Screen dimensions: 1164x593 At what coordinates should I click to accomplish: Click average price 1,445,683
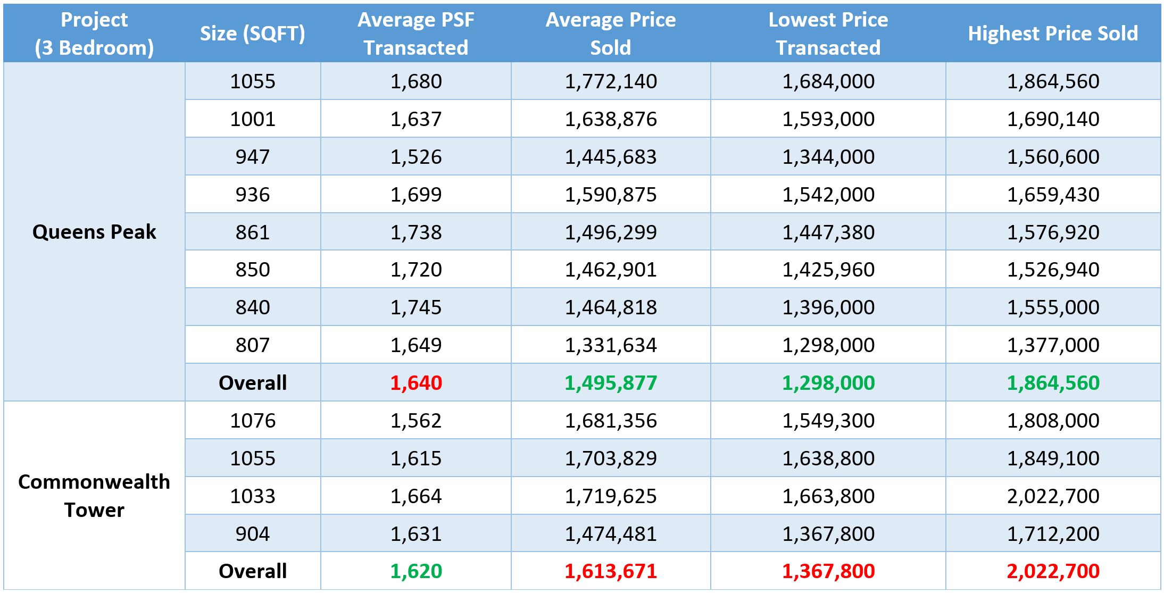611,156
